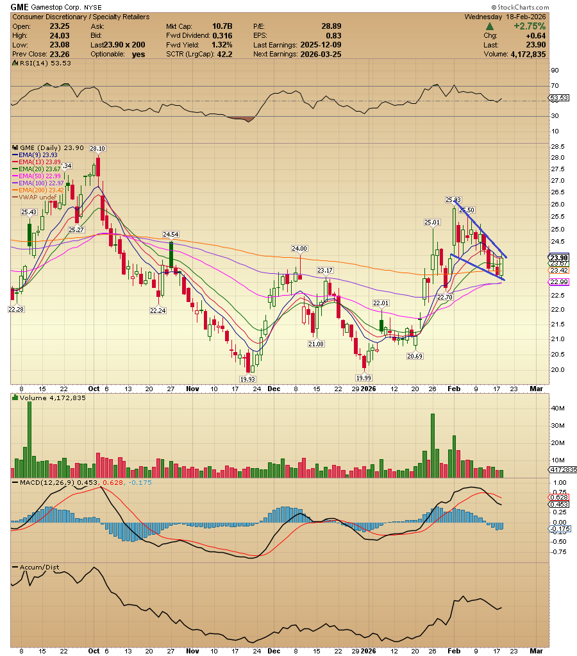This screenshot has width=577, height=656.
Task: Select the Low value 23.08
Action: [x=60, y=45]
